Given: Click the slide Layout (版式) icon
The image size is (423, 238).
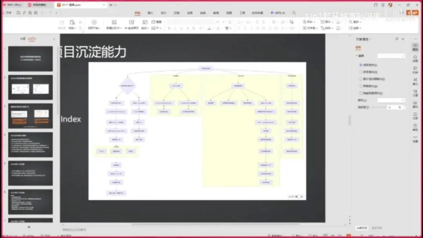Looking at the screenshot, I should [145, 22].
